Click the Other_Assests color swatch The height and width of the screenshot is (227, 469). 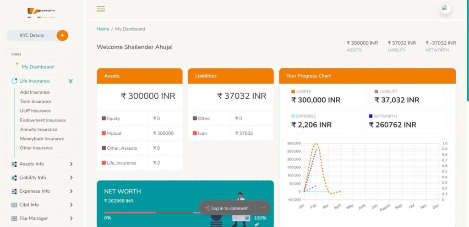click(104, 148)
